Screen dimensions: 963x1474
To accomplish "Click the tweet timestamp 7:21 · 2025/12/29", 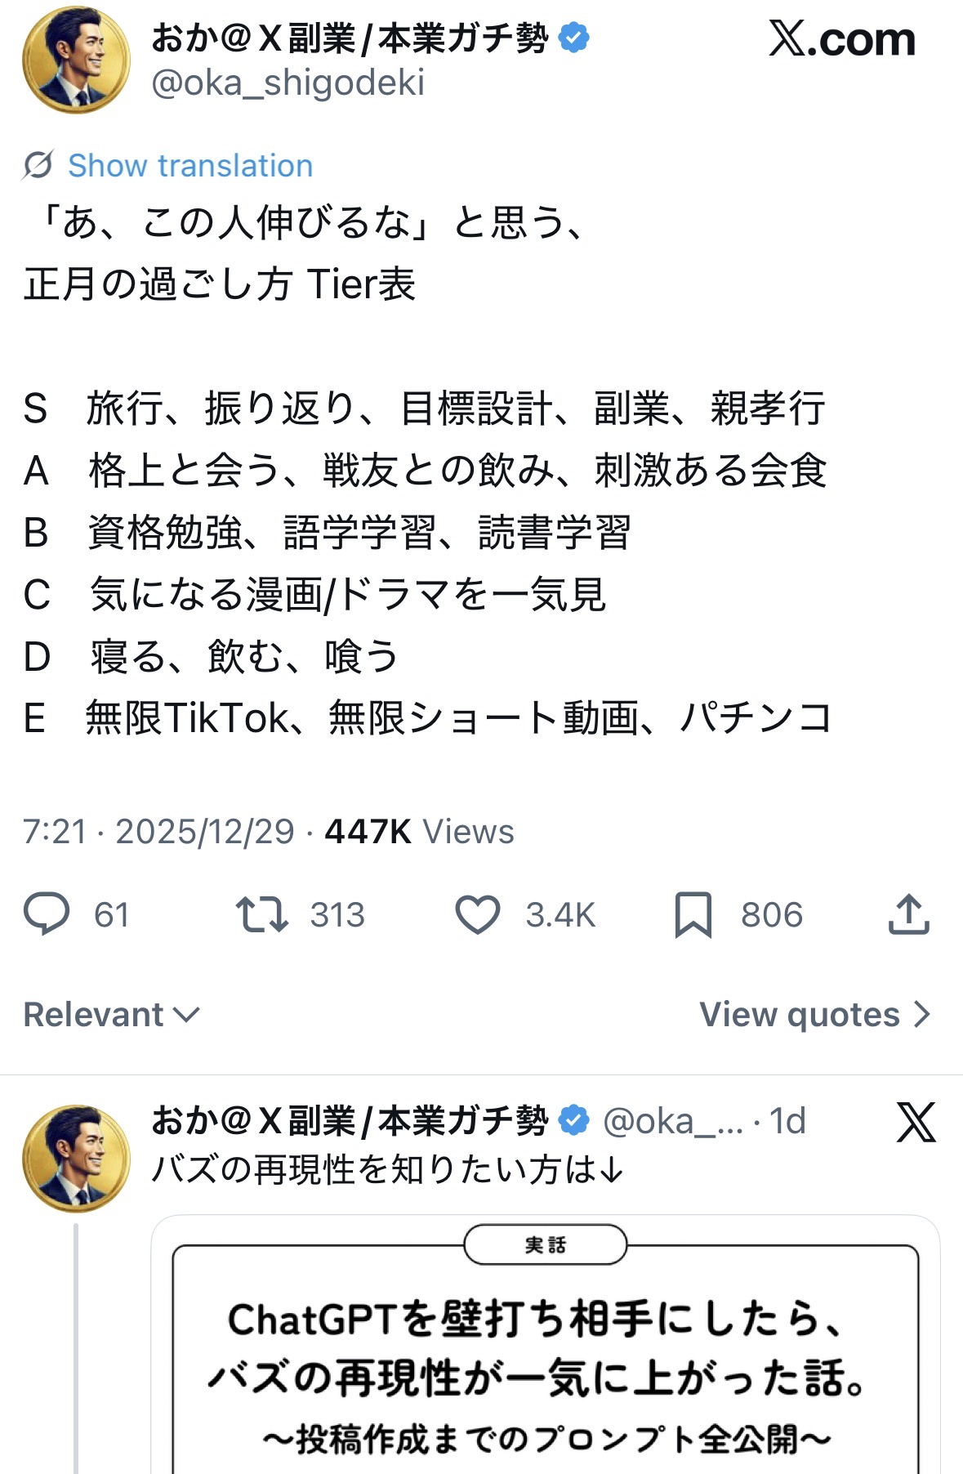I will (158, 832).
